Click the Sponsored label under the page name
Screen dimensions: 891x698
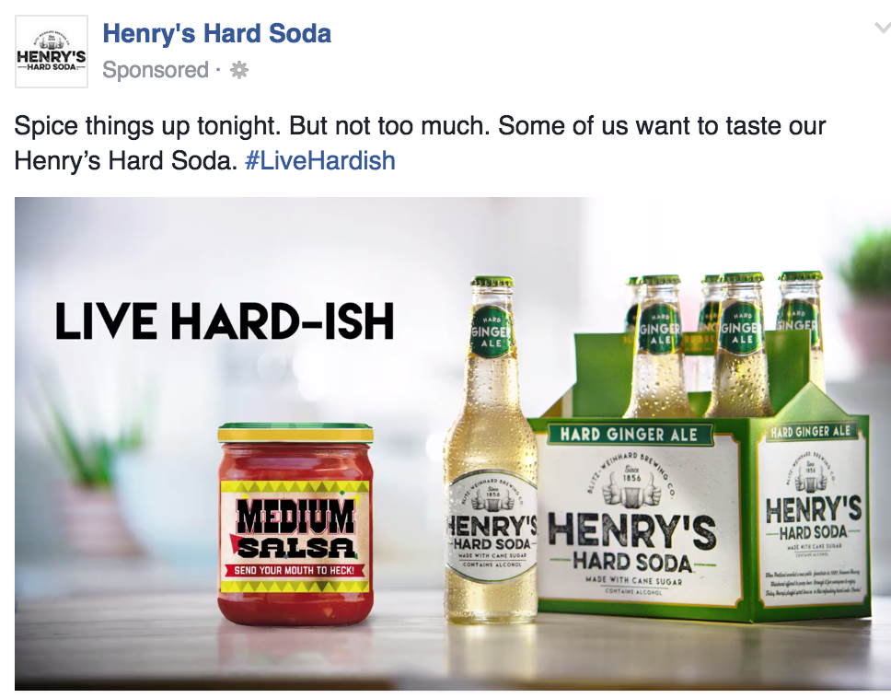[156, 70]
